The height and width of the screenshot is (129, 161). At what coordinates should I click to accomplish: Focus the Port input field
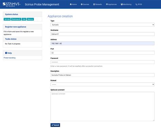tap(103, 53)
